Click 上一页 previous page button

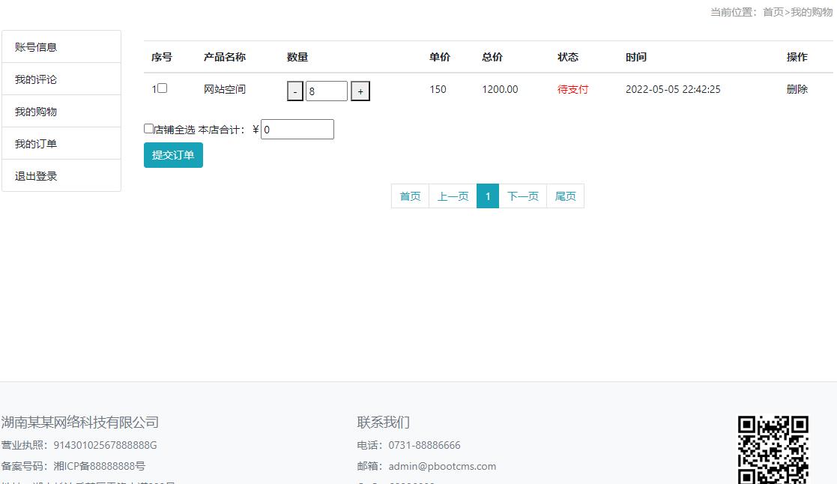453,196
